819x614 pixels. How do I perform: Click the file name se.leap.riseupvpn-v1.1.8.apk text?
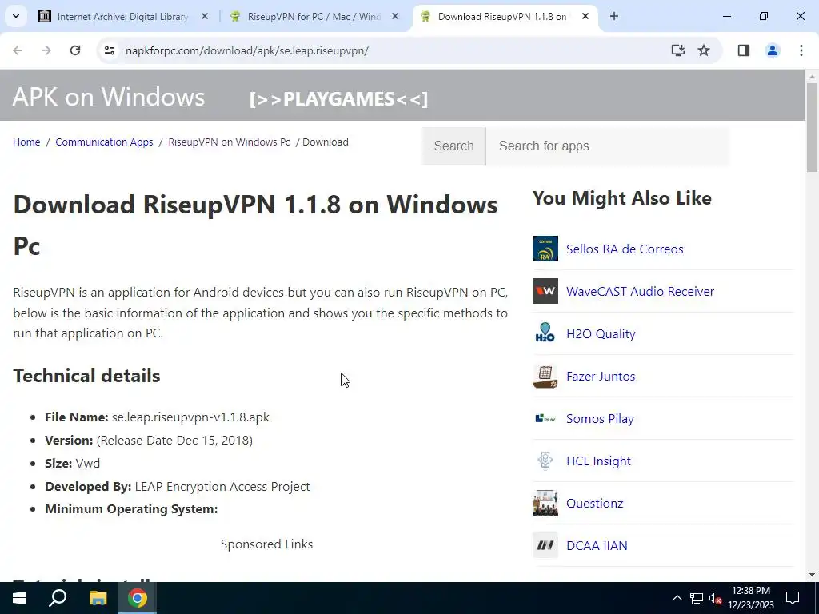[190, 417]
